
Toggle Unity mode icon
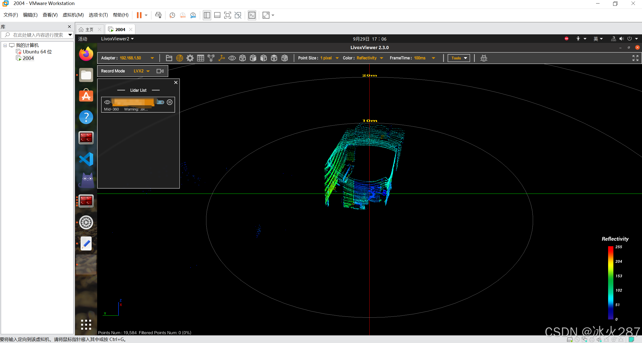pyautogui.click(x=238, y=15)
